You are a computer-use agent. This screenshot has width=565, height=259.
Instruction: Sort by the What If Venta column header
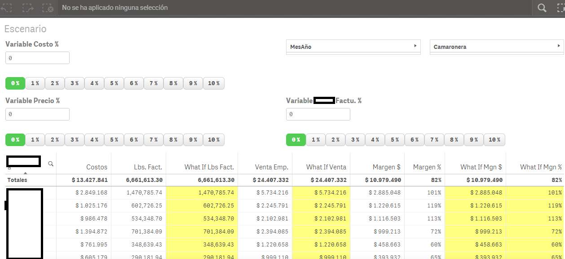tap(326, 167)
